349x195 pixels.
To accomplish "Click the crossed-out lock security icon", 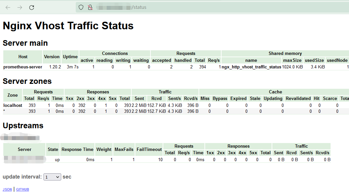I will click(90, 7).
